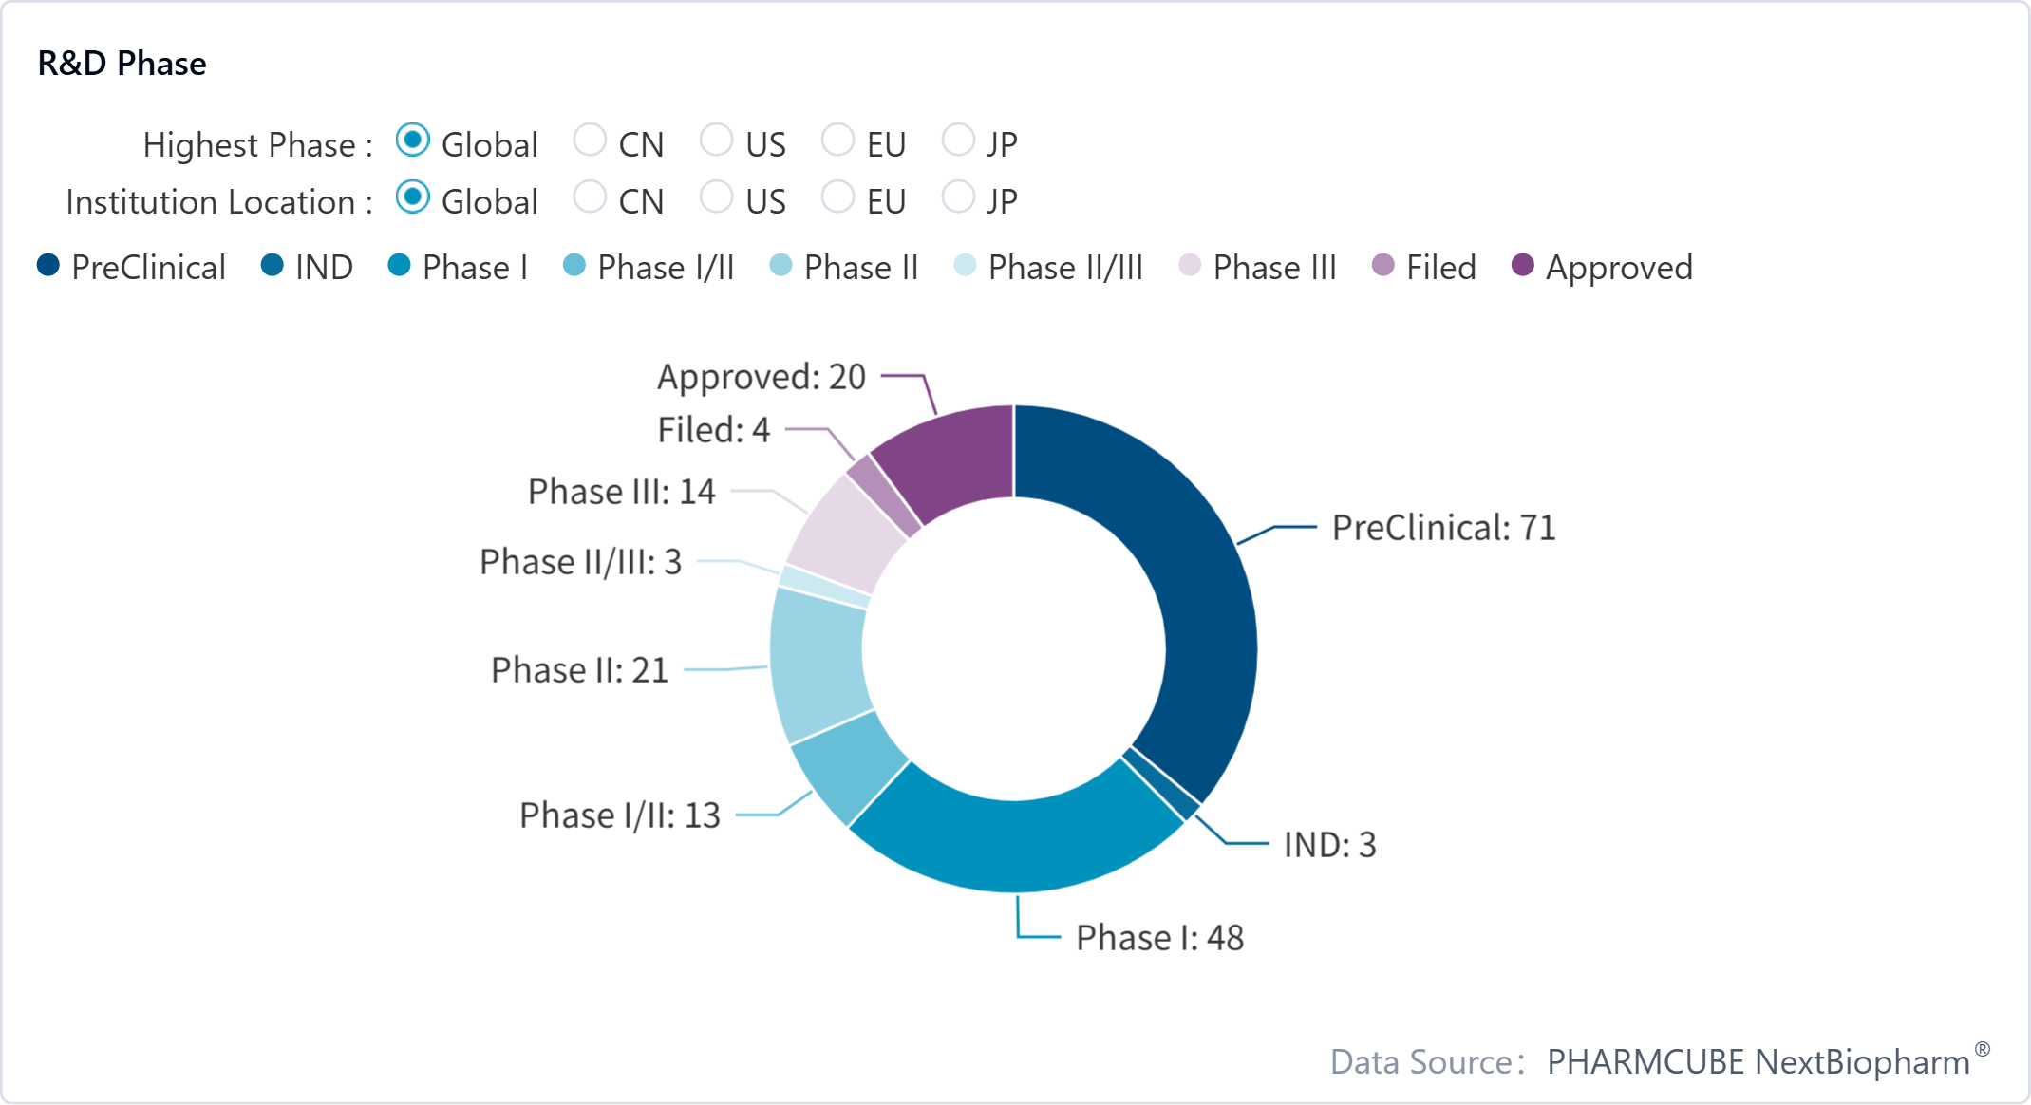Image resolution: width=2031 pixels, height=1105 pixels.
Task: Select Global radio for Highest Phase
Action: coord(413,140)
